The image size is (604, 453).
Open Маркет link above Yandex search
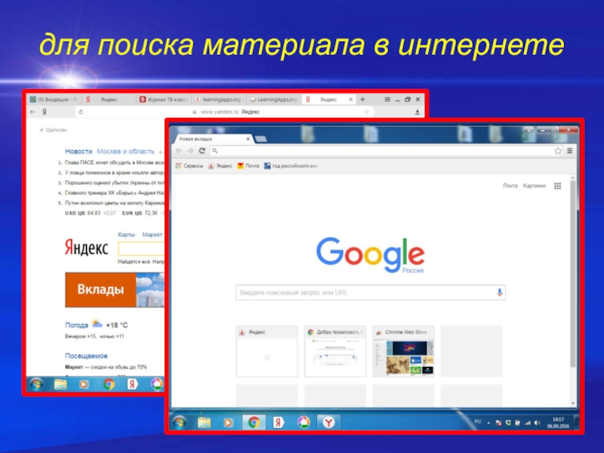pyautogui.click(x=153, y=234)
